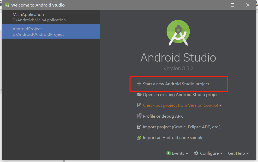
Task: Click the Version 3.5.2 text
Action: click(x=178, y=68)
